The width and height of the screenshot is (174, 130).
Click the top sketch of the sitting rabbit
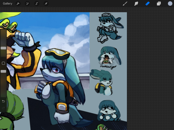(110, 28)
